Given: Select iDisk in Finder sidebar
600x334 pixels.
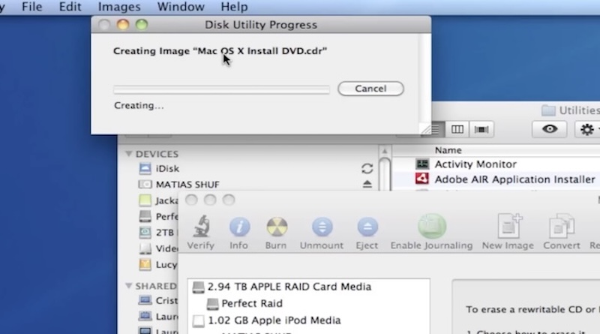Looking at the screenshot, I should pos(159,169).
